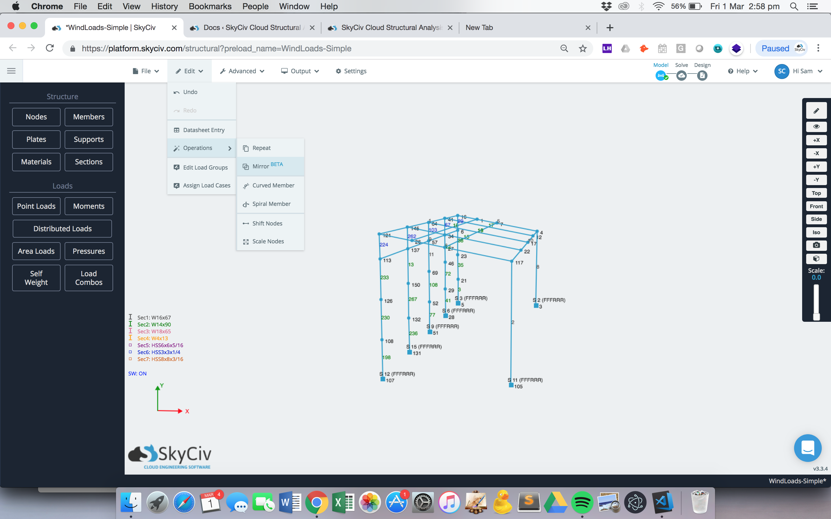Select Undo from the Edit menu
This screenshot has height=519, width=831.
tap(202, 92)
